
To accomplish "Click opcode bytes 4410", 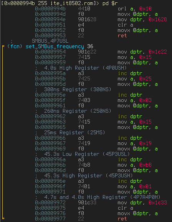I will pyautogui.click(x=84, y=9).
